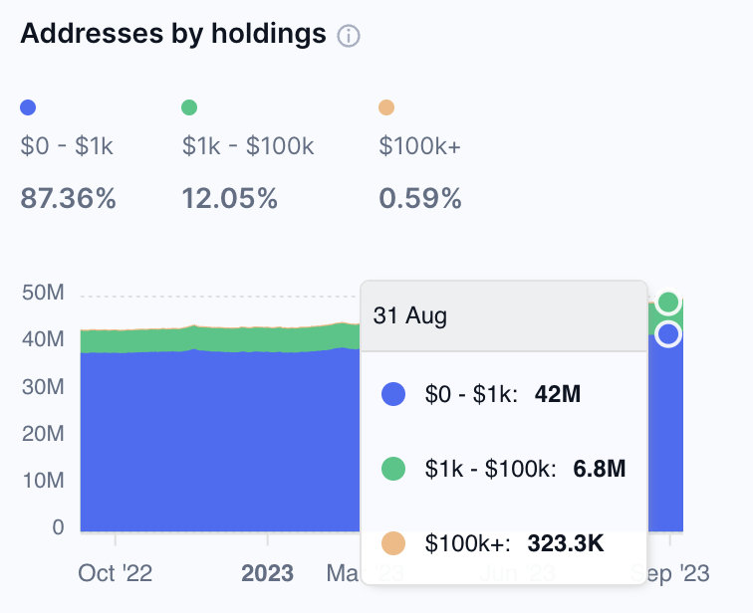Screen dimensions: 753x613
Task: Click the orange dot in the tooltip
Action: 394,543
